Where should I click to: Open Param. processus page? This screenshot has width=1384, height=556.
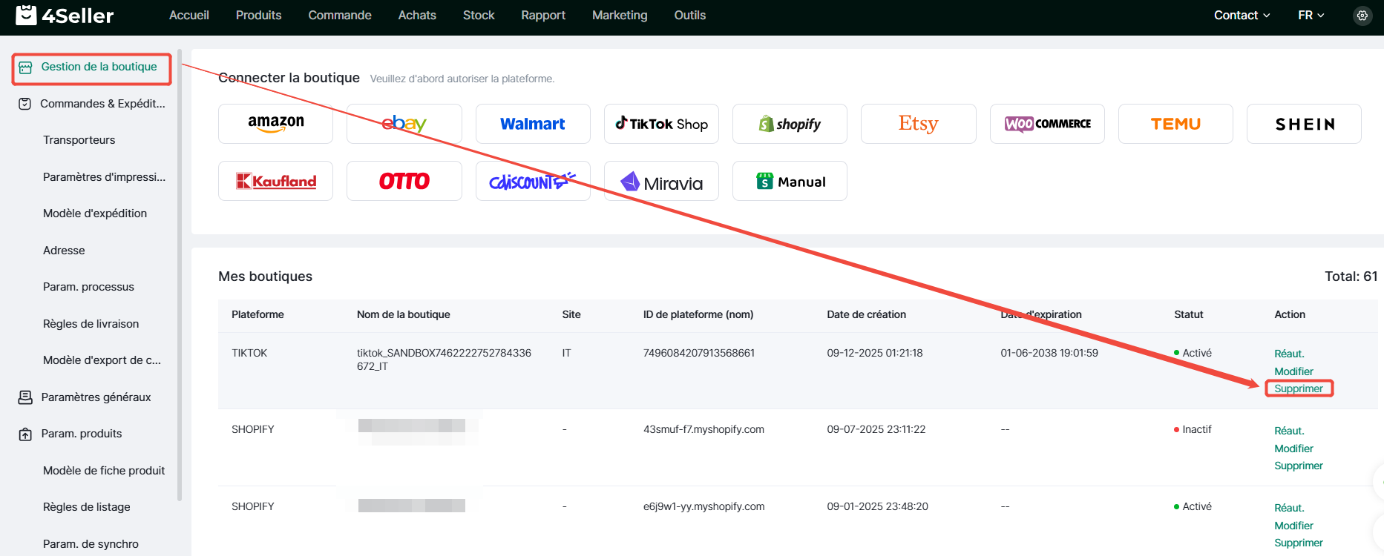coord(88,287)
